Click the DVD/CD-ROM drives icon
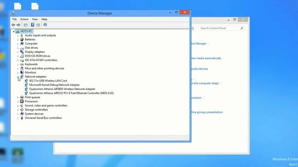 [22, 56]
